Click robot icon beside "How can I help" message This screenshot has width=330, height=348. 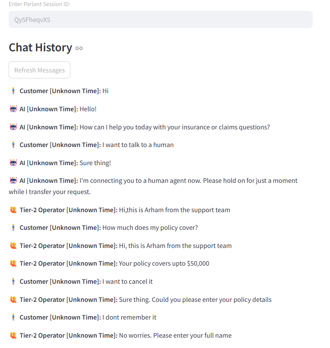coord(13,127)
